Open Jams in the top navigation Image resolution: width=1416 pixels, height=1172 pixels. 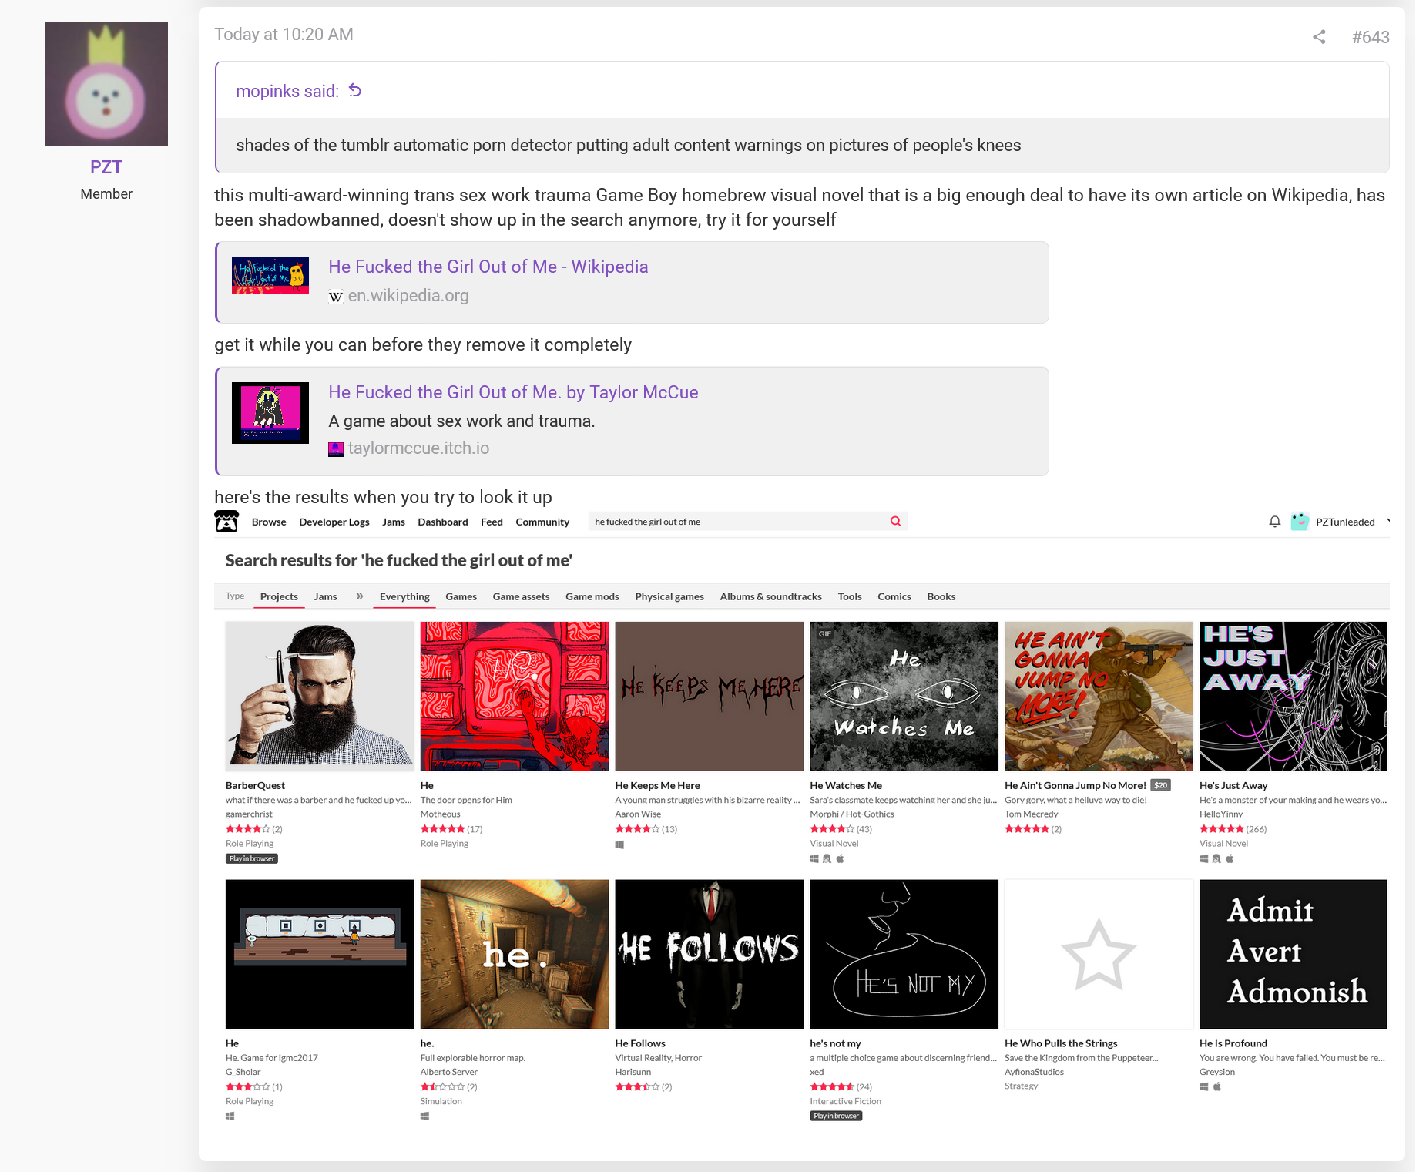(x=394, y=522)
